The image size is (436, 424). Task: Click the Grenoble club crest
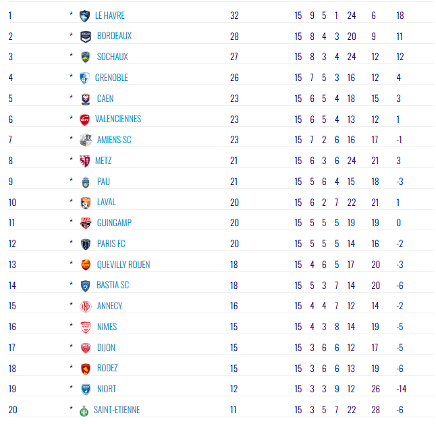click(85, 78)
